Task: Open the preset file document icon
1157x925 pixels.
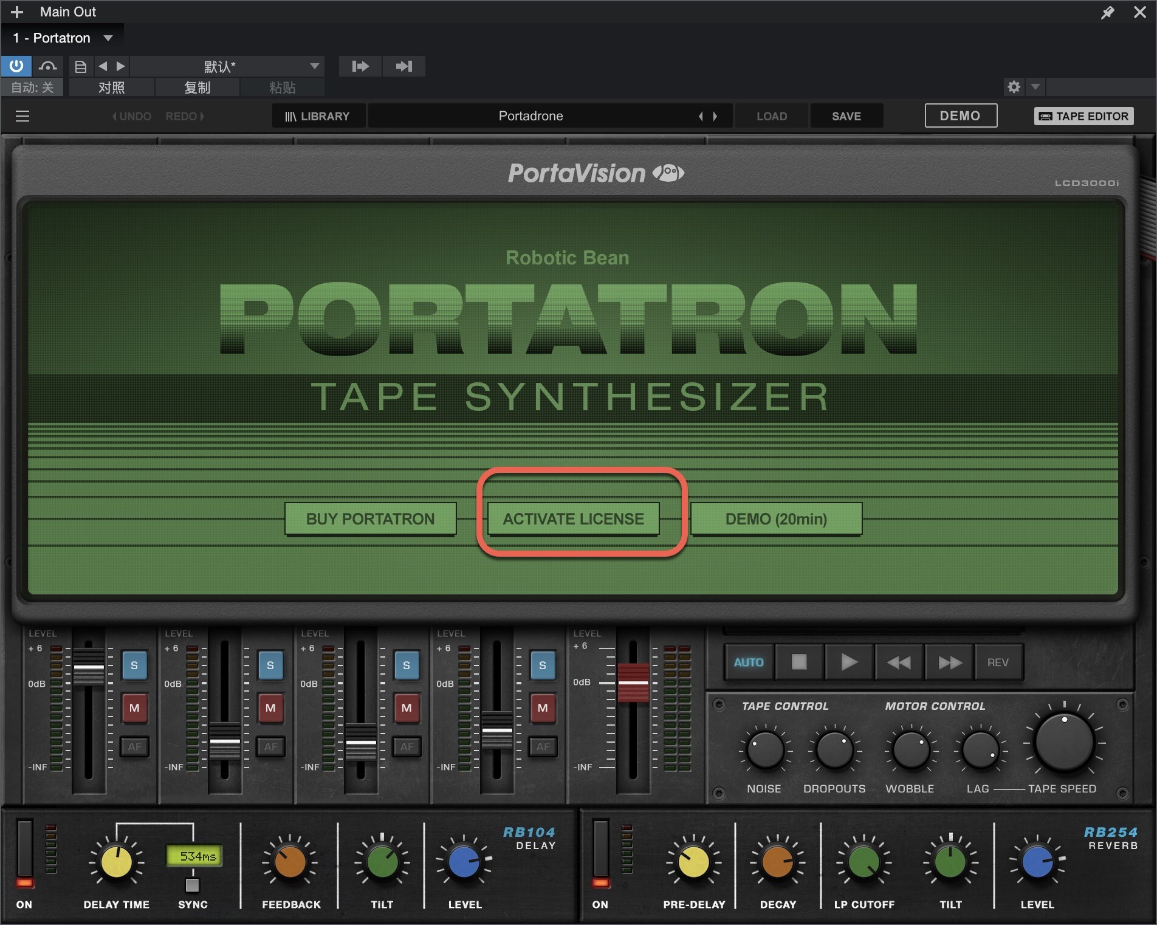Action: 80,66
